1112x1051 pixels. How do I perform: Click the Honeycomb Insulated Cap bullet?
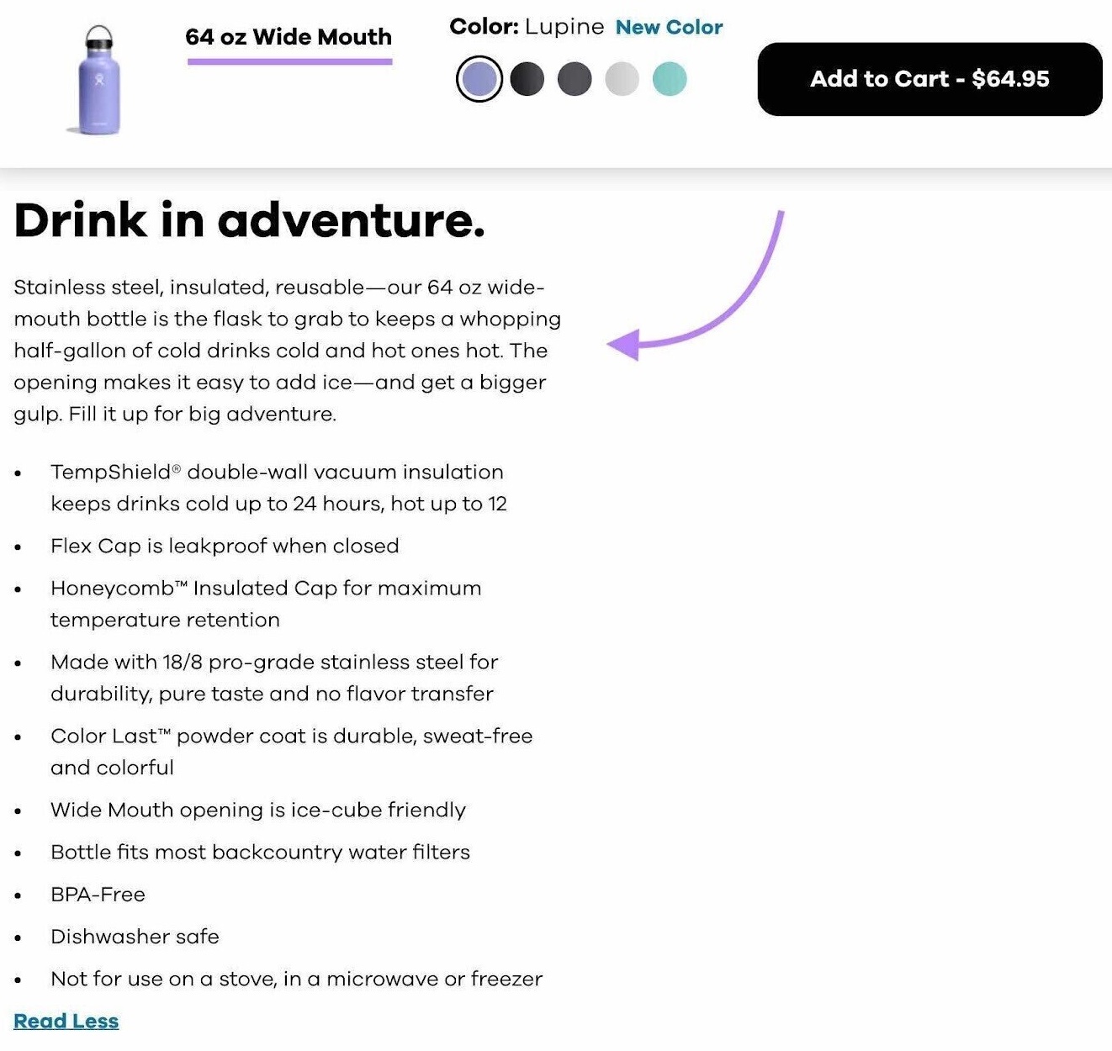265,604
